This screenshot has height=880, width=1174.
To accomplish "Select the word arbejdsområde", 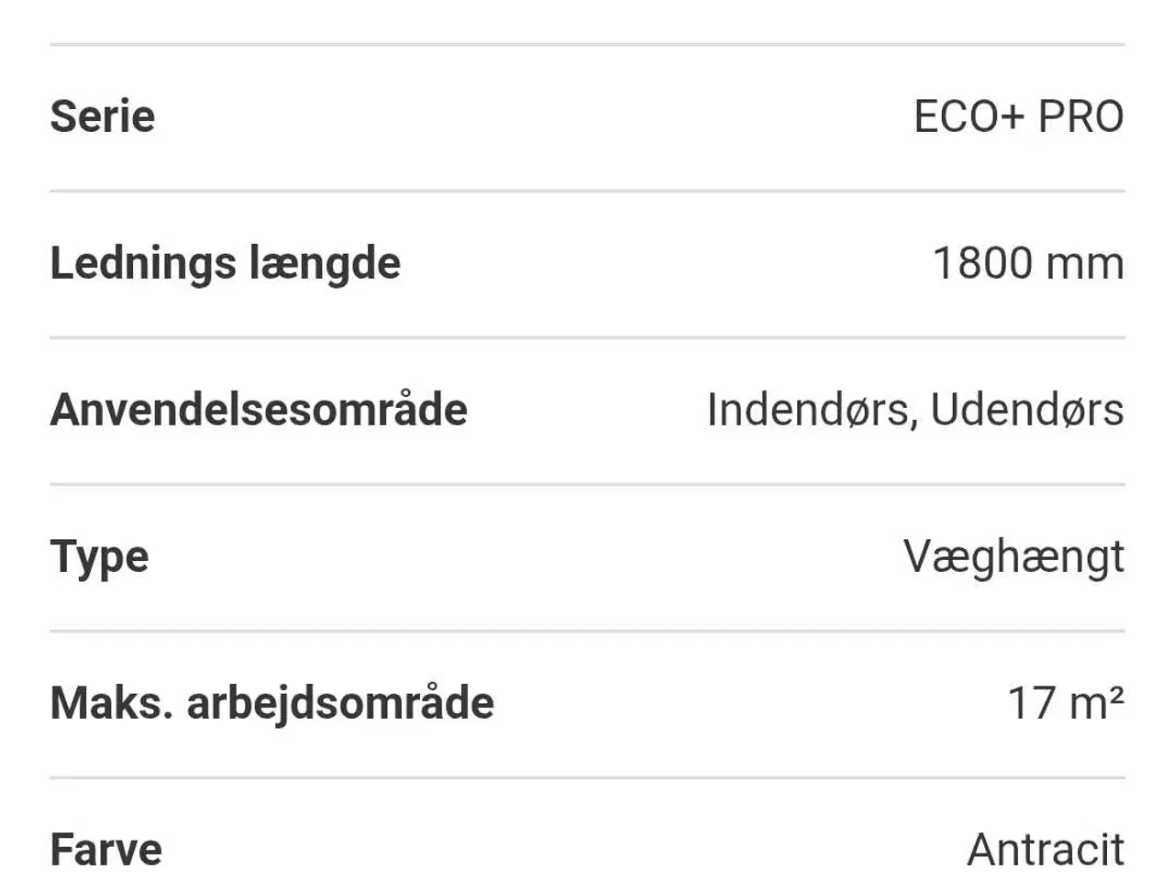I will coord(340,703).
